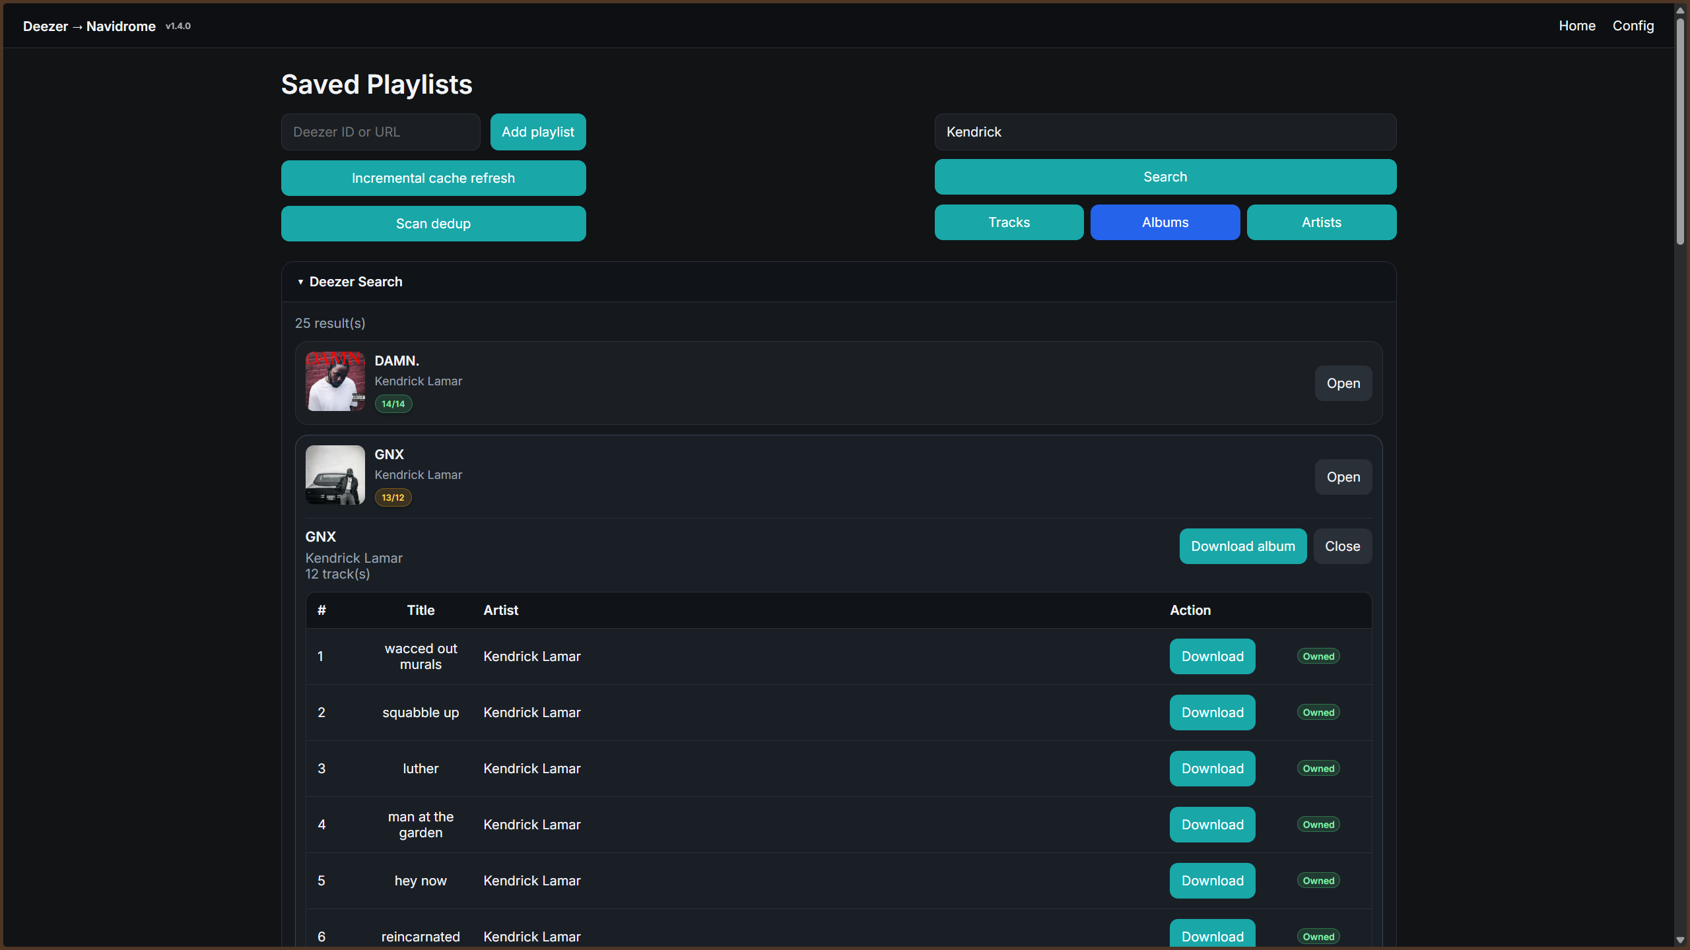Click the v1.4.0 version label

tap(178, 26)
